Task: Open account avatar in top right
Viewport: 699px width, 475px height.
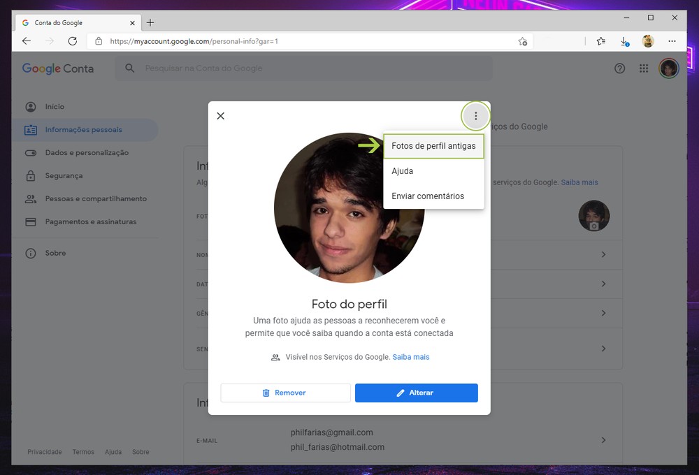Action: [669, 68]
